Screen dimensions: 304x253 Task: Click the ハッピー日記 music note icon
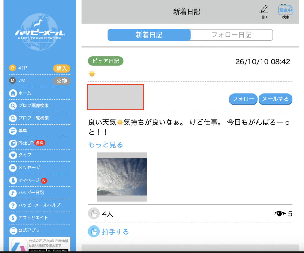pyautogui.click(x=13, y=193)
